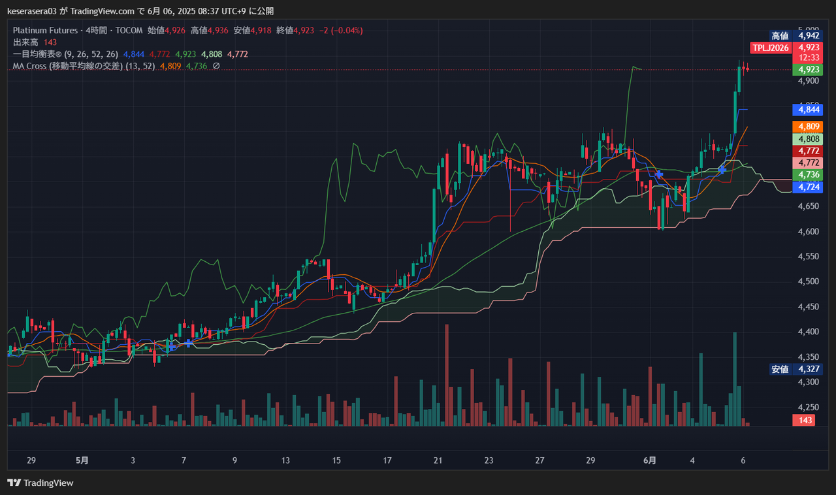Click the 27 date label on time axis
The width and height of the screenshot is (836, 495).
540,460
